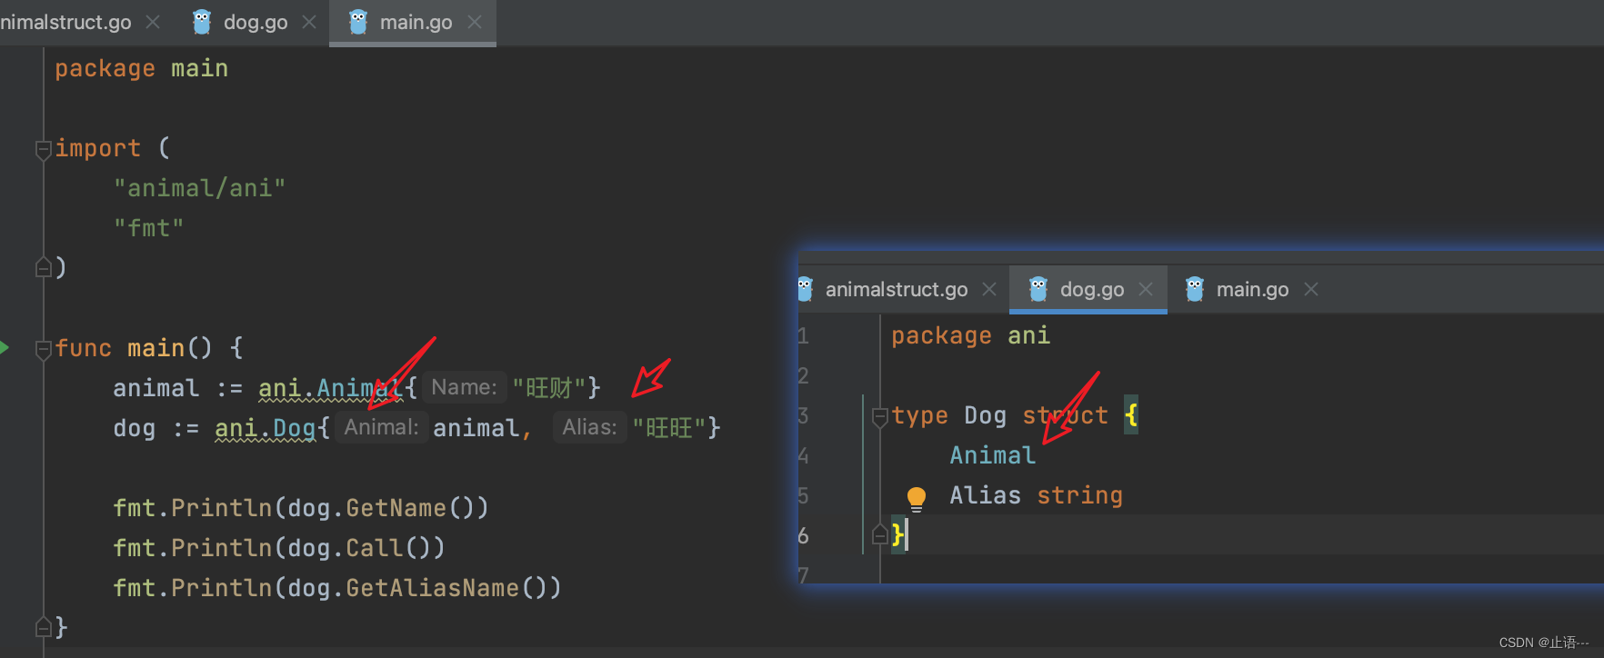Click the "animal/ani" import string
Screen dimensions: 1604x658
(x=199, y=188)
